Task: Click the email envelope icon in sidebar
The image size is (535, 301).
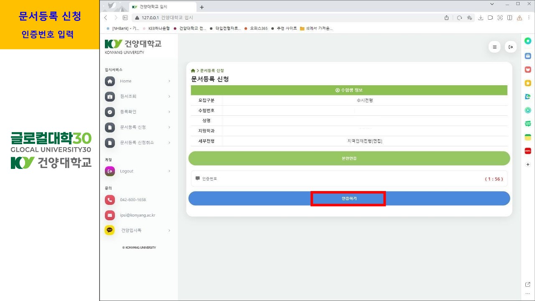Action: point(110,215)
